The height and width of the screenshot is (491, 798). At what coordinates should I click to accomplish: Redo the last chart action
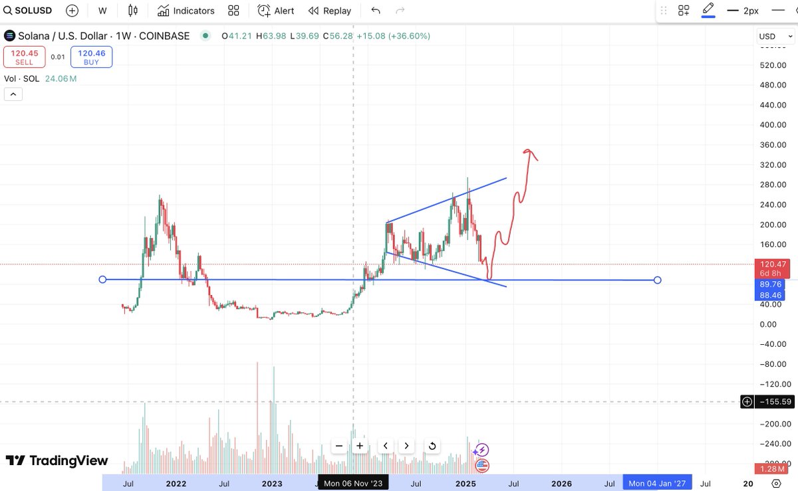[x=400, y=11]
